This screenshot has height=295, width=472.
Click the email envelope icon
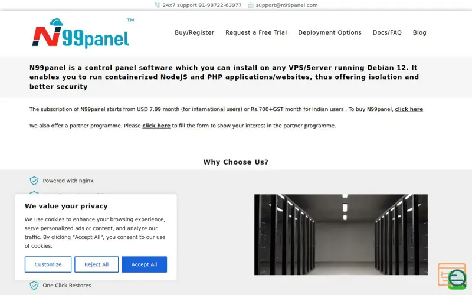pyautogui.click(x=251, y=5)
